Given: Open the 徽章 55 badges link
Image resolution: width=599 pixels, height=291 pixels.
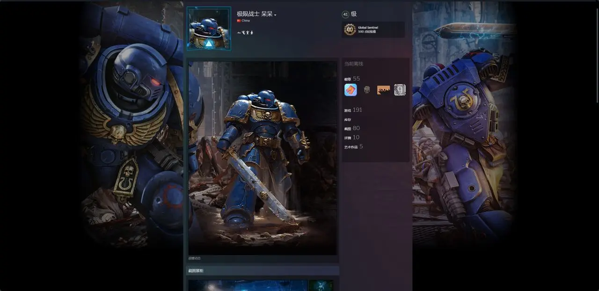Looking at the screenshot, I should [352, 79].
